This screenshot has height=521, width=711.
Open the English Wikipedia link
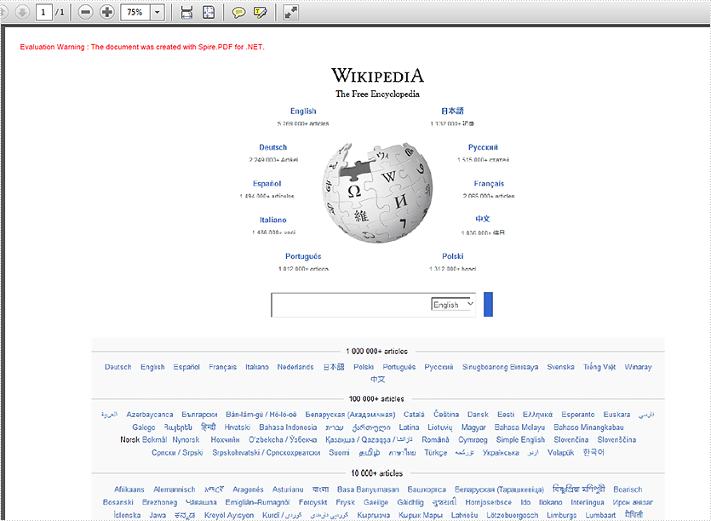(302, 111)
